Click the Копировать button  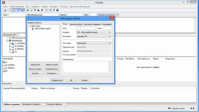coord(52,73)
